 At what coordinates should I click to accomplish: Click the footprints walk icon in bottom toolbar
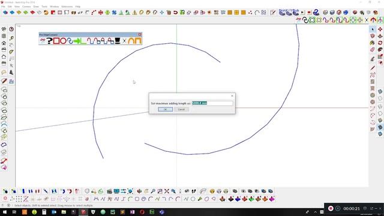click(193, 191)
